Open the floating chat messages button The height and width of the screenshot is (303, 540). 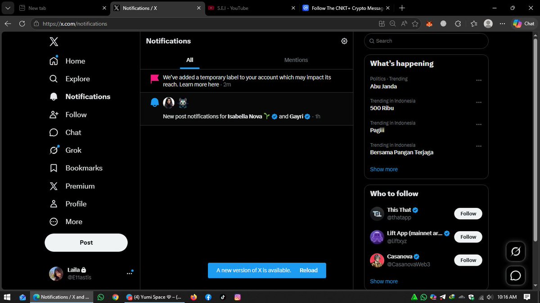(516, 275)
